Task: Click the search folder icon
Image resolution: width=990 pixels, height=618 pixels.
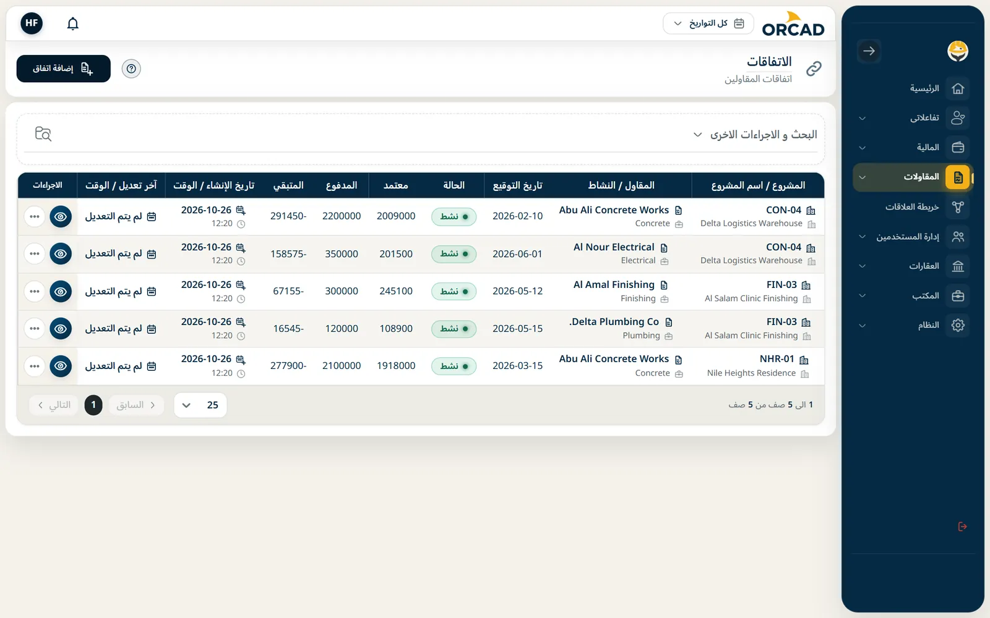Action: pos(43,134)
